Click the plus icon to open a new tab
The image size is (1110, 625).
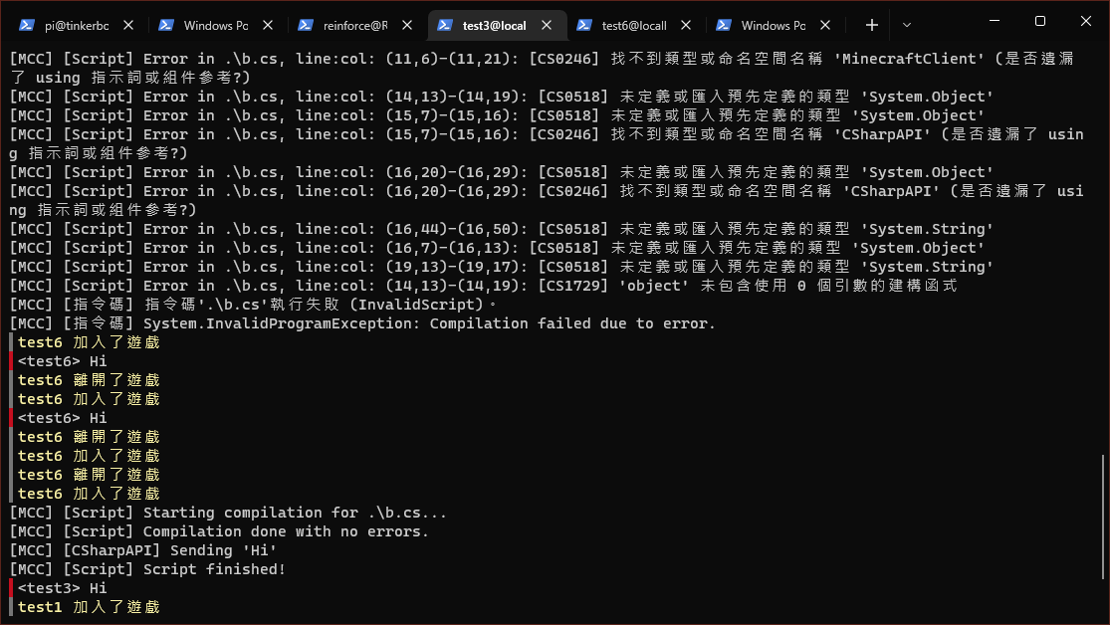point(872,25)
